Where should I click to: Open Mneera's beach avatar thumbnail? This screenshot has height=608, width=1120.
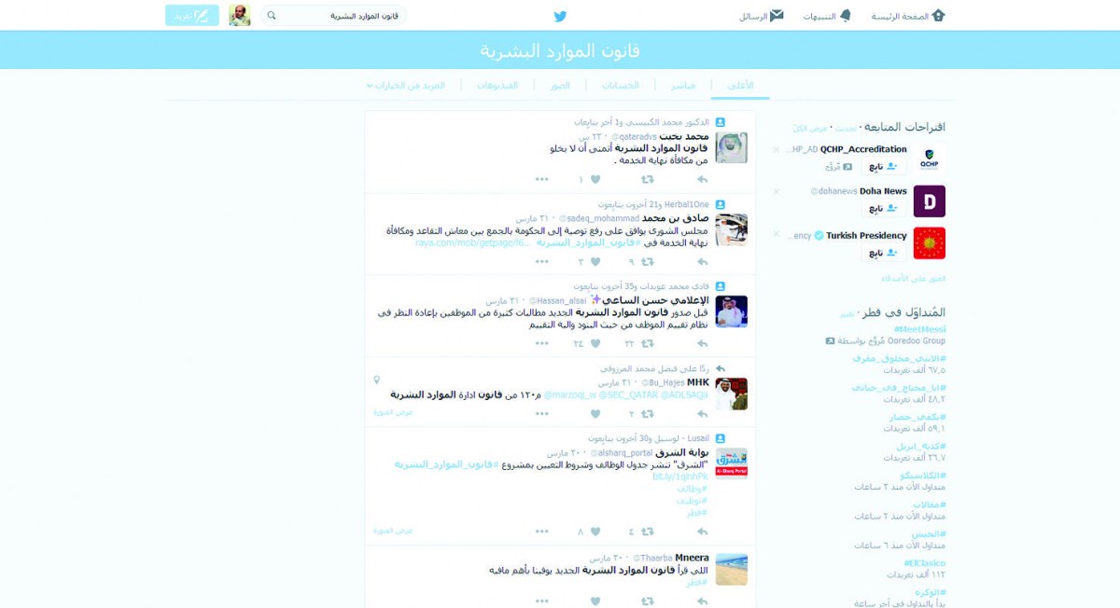[x=731, y=569]
